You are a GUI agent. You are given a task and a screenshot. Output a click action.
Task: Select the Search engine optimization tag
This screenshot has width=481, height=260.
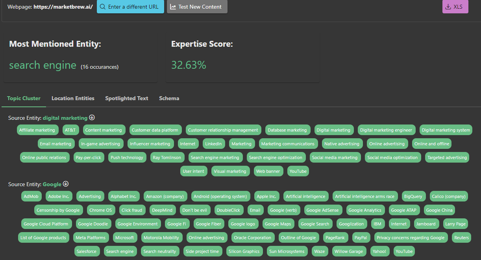pyautogui.click(x=276, y=157)
